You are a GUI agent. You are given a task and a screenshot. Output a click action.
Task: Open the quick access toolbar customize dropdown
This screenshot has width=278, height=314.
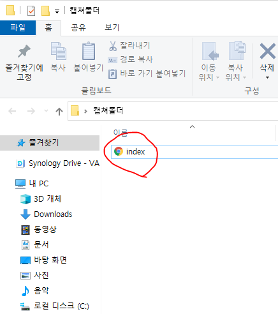[x=57, y=11]
